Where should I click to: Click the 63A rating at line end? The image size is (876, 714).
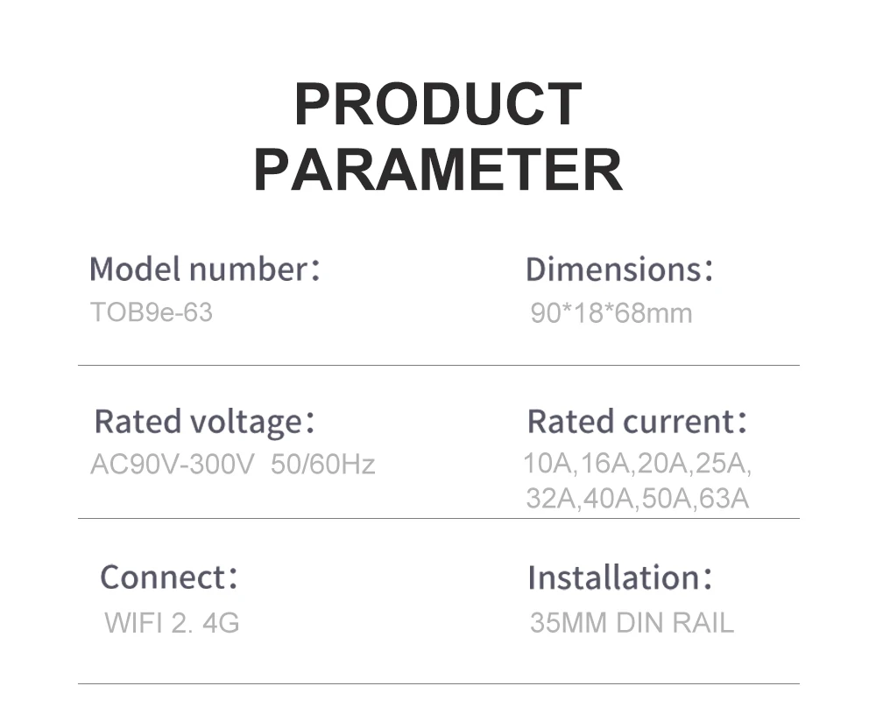coord(724,498)
